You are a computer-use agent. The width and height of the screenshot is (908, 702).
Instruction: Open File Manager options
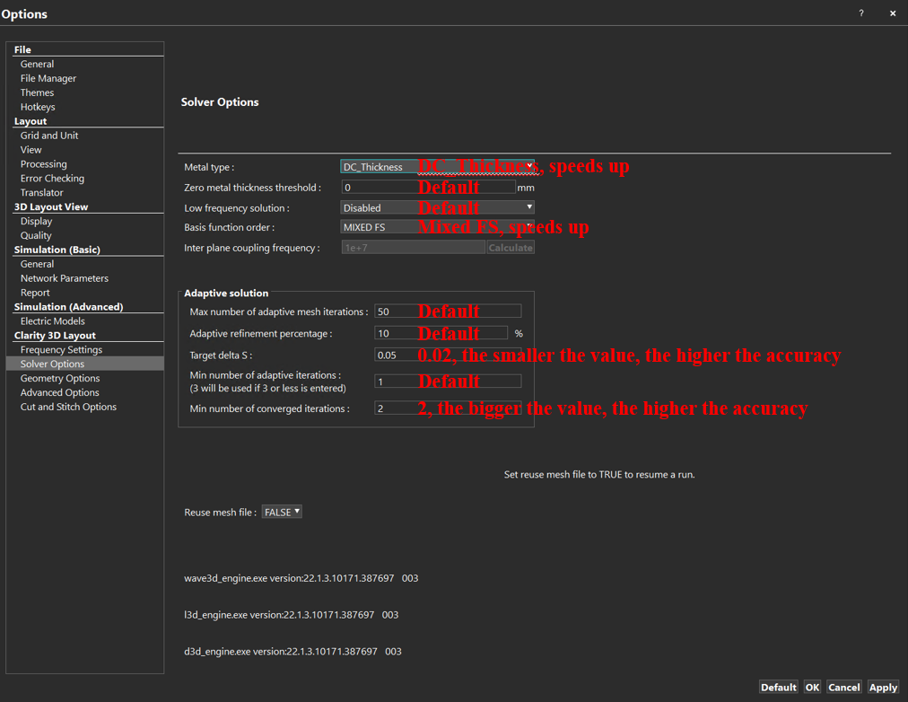[48, 78]
